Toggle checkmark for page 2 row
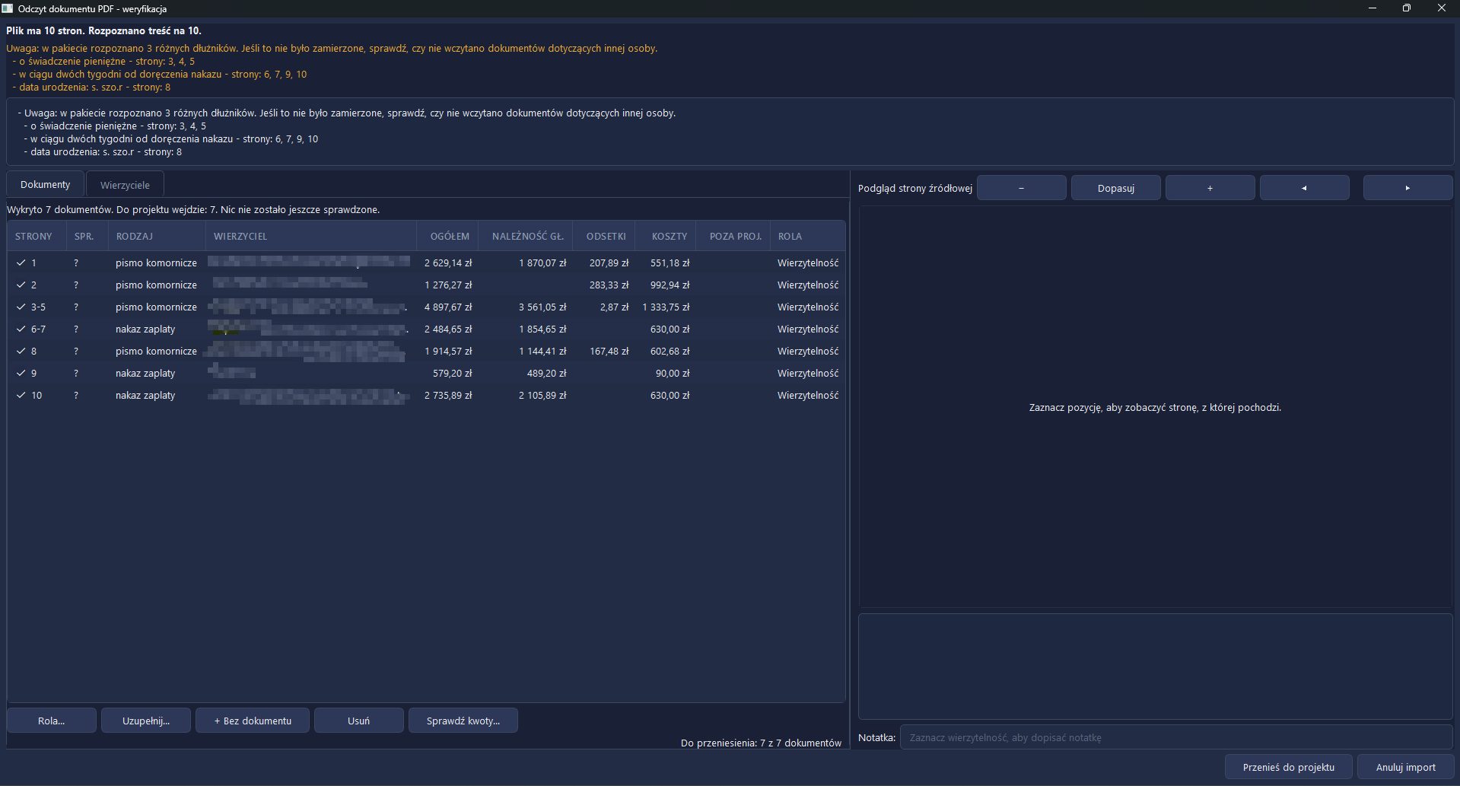The image size is (1460, 786). (21, 285)
